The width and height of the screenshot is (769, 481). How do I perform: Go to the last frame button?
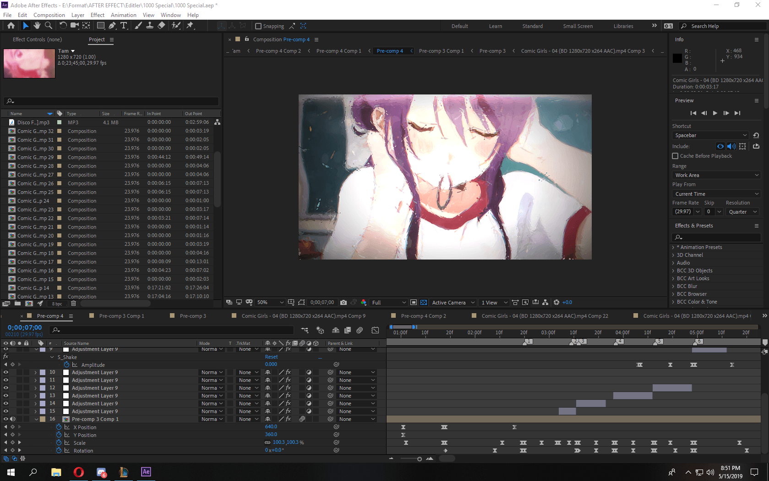click(x=737, y=113)
